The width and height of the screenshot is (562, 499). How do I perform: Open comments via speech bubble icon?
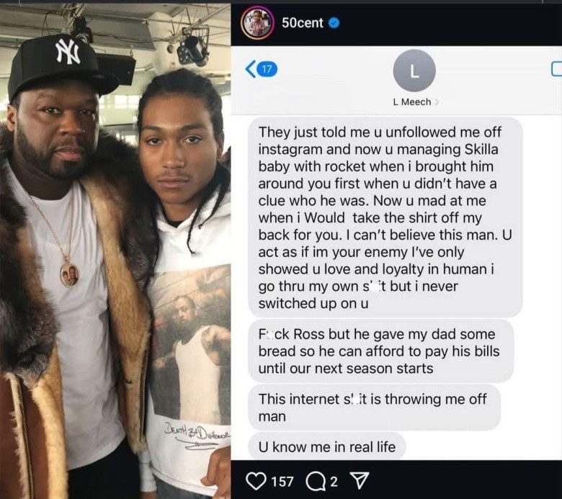click(x=315, y=482)
